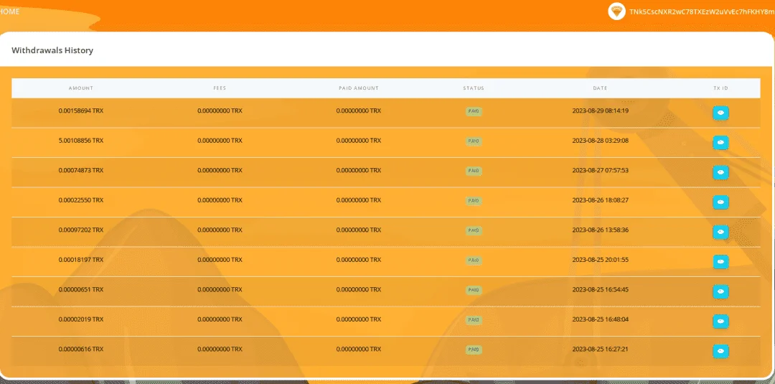The image size is (775, 384).
Task: Click amount 0.00002019 TRX
Action: [81, 319]
